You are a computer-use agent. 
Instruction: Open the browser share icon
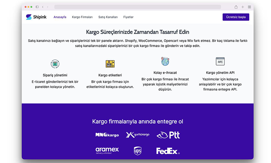click(236, 7)
